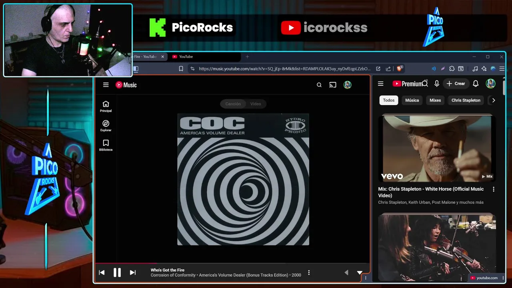Viewport: 512px width, 288px height.
Task: Open the browser main menu
Action: (x=502, y=69)
